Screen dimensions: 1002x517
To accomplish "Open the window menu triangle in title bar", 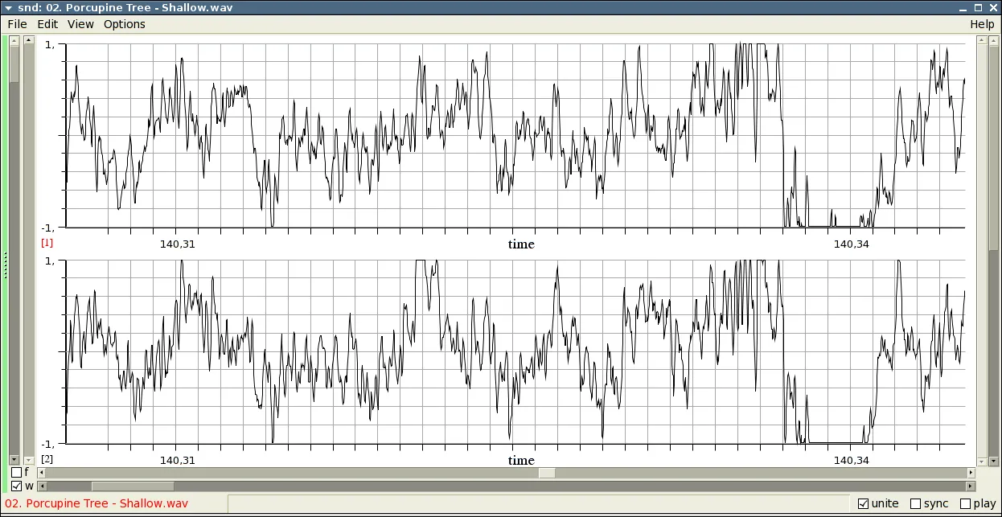I will point(10,7).
